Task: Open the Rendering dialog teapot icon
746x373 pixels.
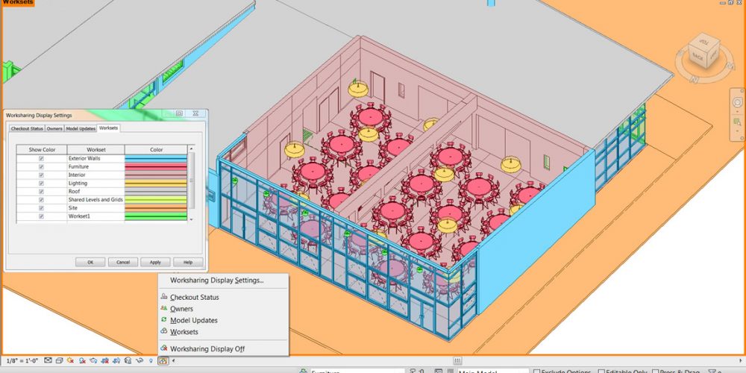Action: pyautogui.click(x=93, y=360)
